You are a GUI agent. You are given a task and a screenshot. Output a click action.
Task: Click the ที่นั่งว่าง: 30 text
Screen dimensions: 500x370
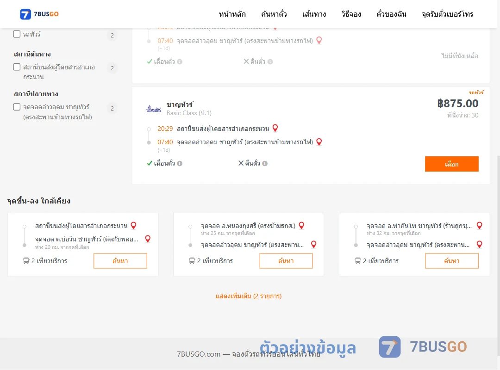(x=462, y=115)
